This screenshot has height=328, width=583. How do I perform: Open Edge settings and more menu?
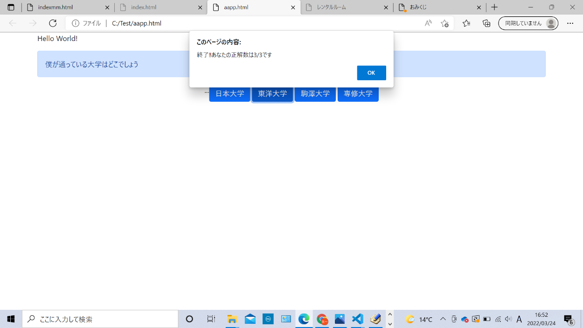pyautogui.click(x=570, y=23)
